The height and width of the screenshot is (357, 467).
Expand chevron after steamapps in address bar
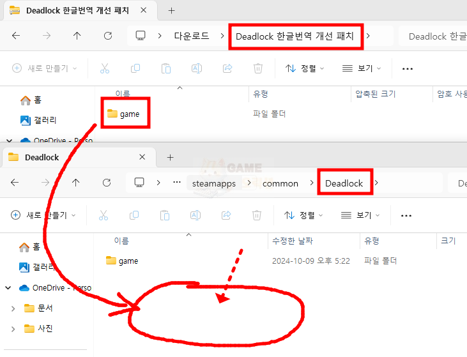click(249, 183)
